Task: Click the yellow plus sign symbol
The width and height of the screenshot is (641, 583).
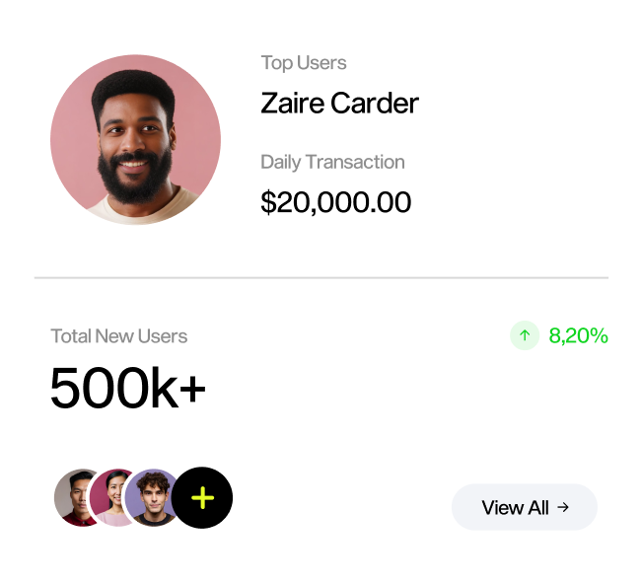Action: click(x=203, y=497)
